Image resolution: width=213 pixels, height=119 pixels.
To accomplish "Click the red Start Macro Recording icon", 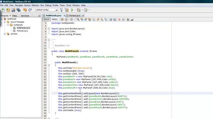I will pyautogui.click(x=119, y=20).
